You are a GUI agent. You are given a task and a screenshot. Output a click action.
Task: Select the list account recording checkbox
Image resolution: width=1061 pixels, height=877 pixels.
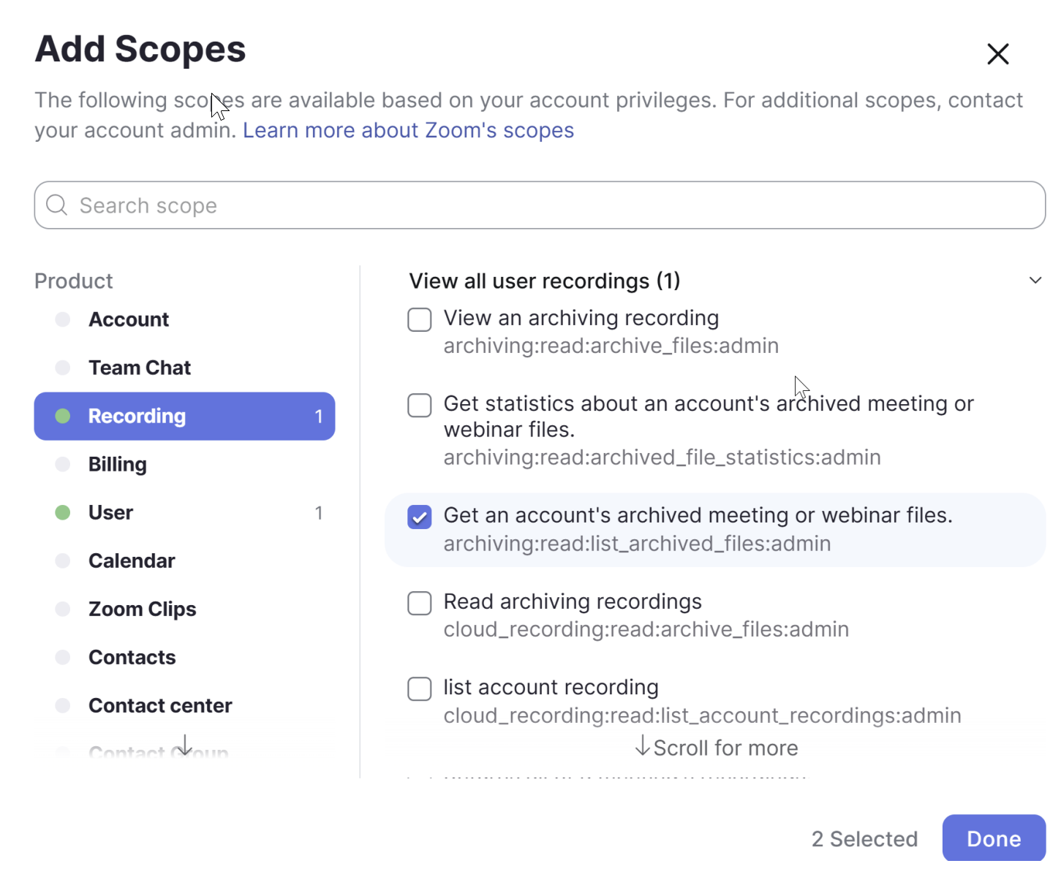pos(419,688)
